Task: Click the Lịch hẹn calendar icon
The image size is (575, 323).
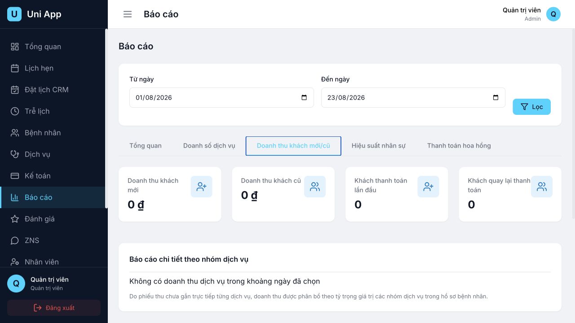Action: click(x=15, y=68)
